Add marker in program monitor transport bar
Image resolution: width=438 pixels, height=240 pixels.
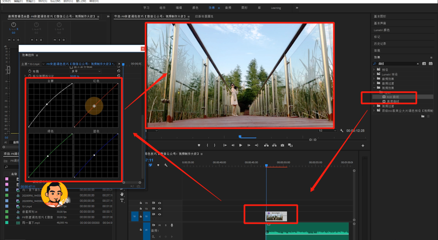coord(199,145)
